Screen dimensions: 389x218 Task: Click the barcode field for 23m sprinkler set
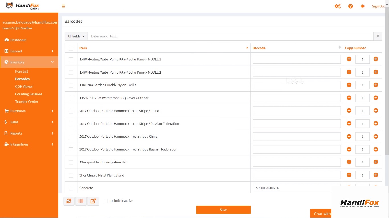(x=296, y=162)
